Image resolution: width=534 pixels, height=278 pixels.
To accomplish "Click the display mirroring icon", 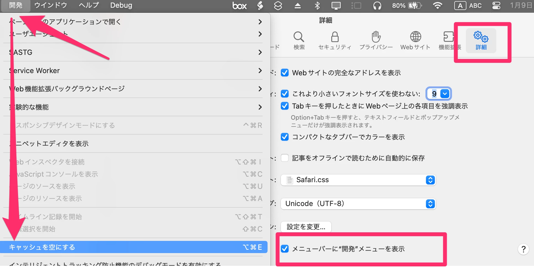I will tap(336, 6).
